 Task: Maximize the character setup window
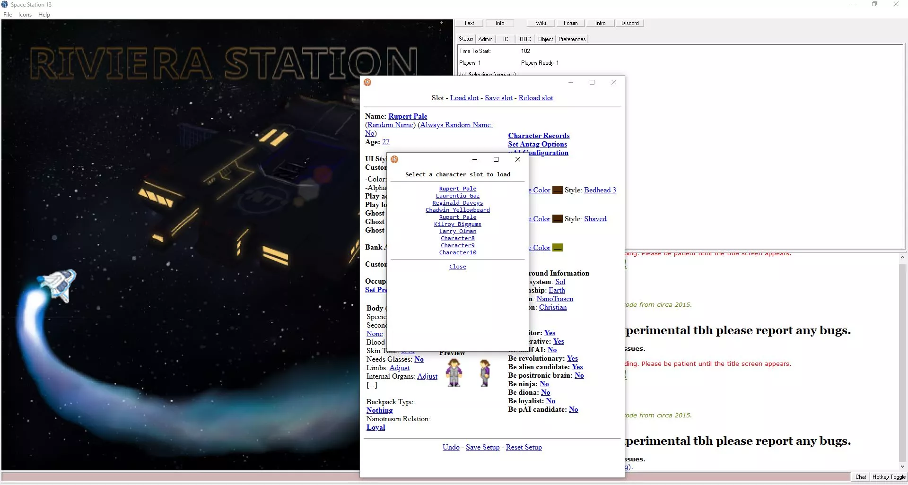(592, 82)
